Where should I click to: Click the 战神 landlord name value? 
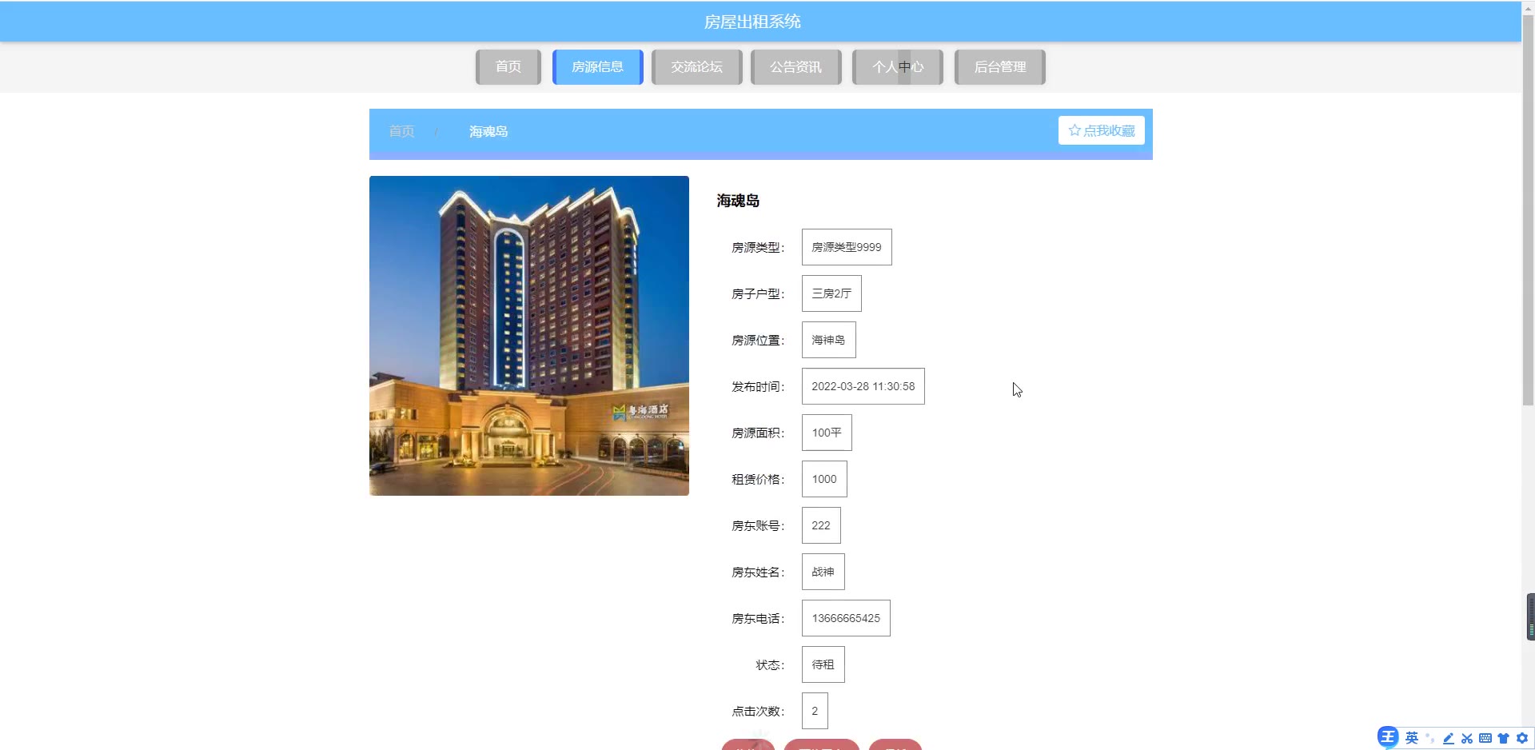pyautogui.click(x=823, y=572)
